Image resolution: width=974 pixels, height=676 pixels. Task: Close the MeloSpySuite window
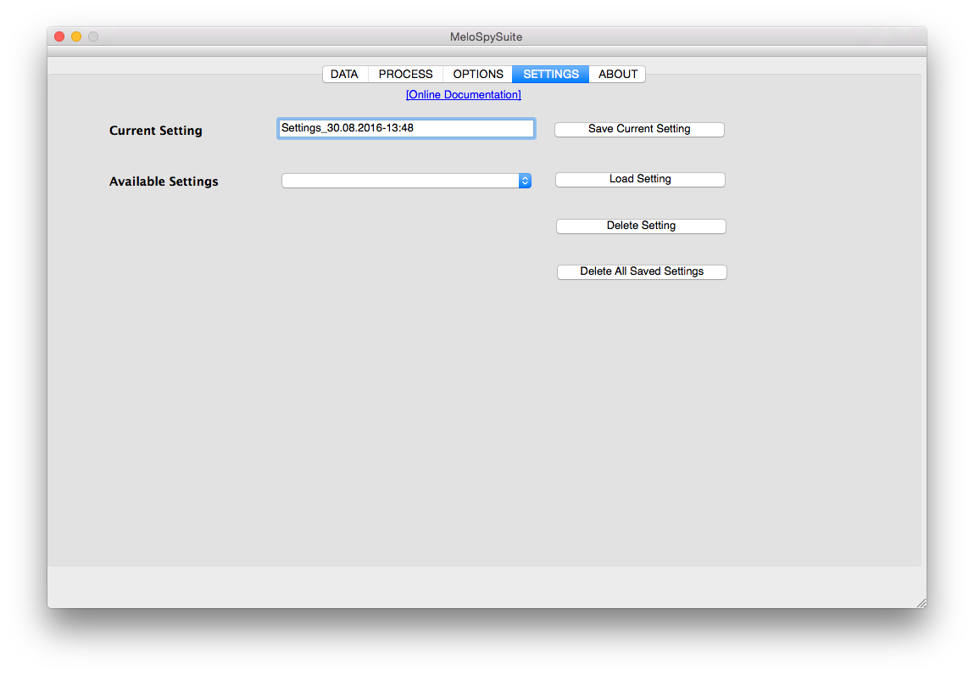59,36
